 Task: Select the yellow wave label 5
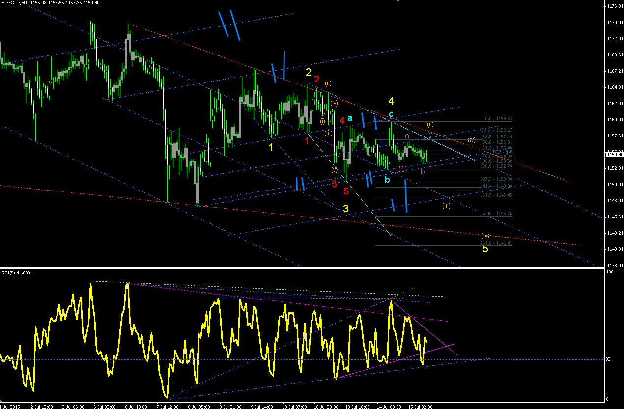[x=485, y=249]
